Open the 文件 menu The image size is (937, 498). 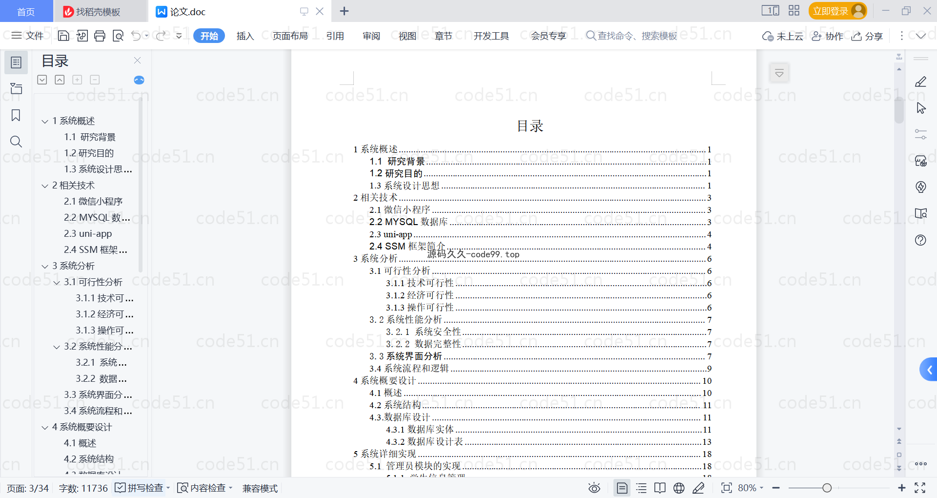click(x=28, y=36)
